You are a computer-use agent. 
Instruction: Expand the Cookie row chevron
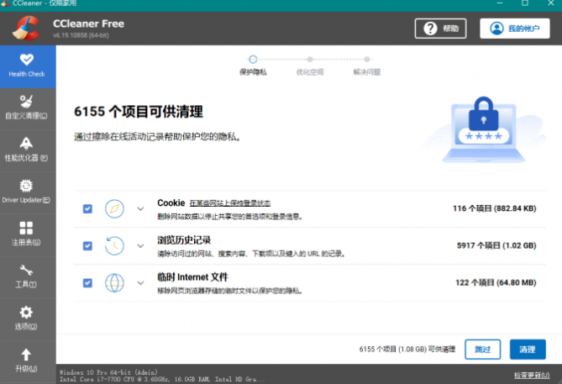pos(140,208)
